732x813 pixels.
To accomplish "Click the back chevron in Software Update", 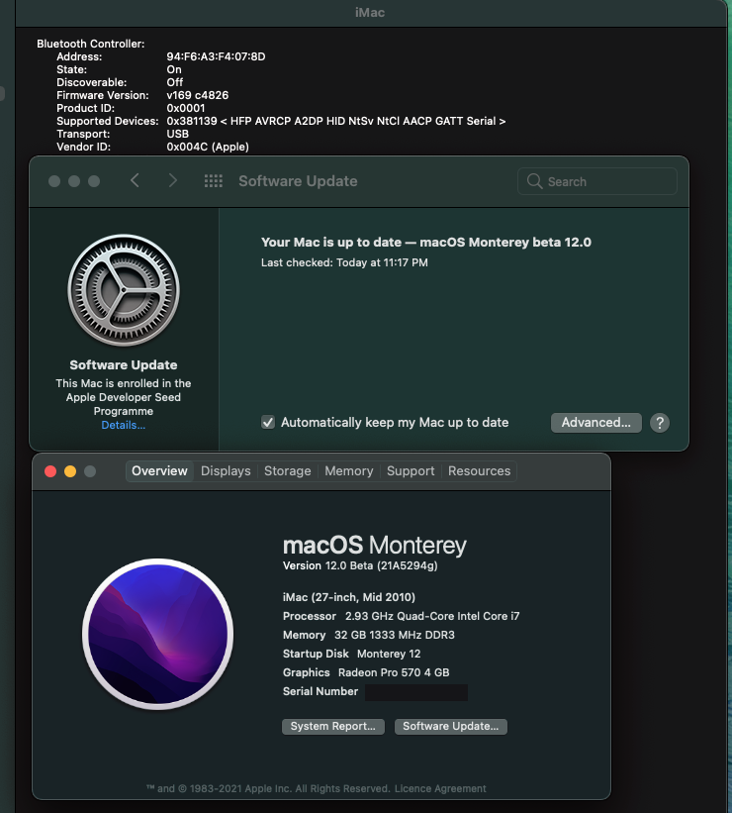I will click(x=135, y=180).
